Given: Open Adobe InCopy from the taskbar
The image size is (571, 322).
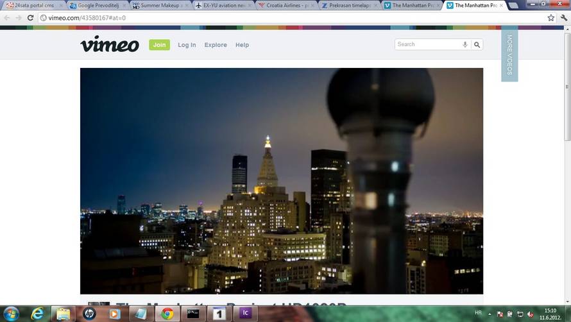Looking at the screenshot, I should 246,314.
